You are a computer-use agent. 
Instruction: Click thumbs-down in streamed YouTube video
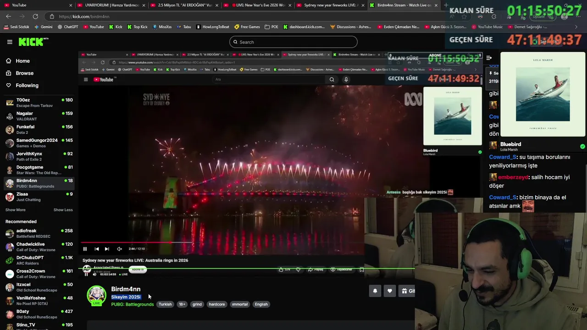pyautogui.click(x=298, y=269)
